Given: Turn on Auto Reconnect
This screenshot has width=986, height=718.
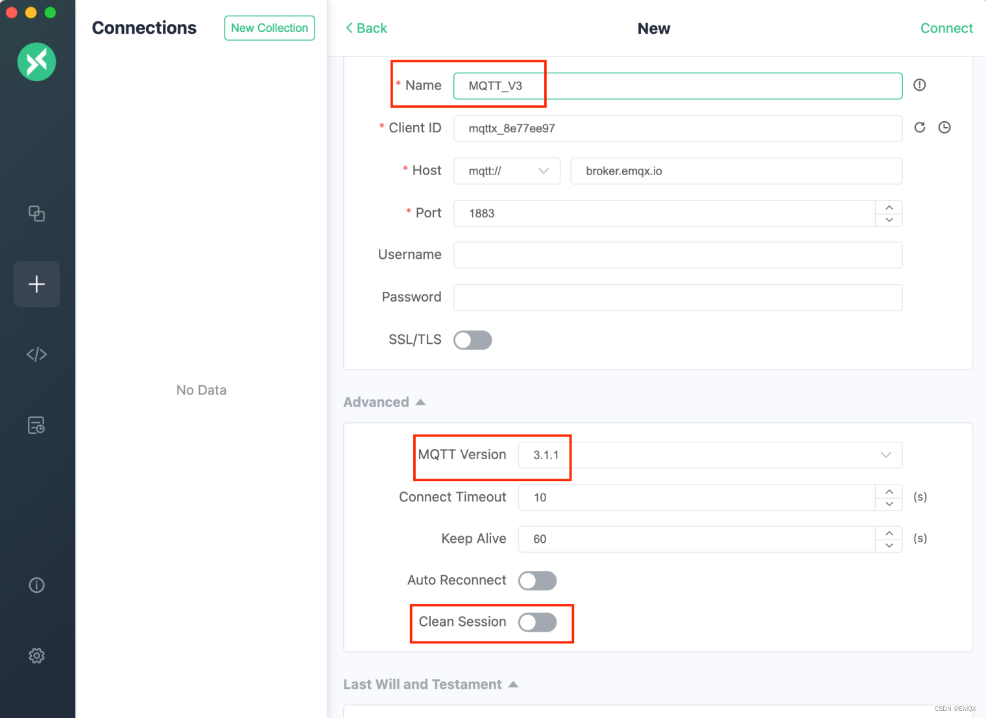Looking at the screenshot, I should [537, 580].
